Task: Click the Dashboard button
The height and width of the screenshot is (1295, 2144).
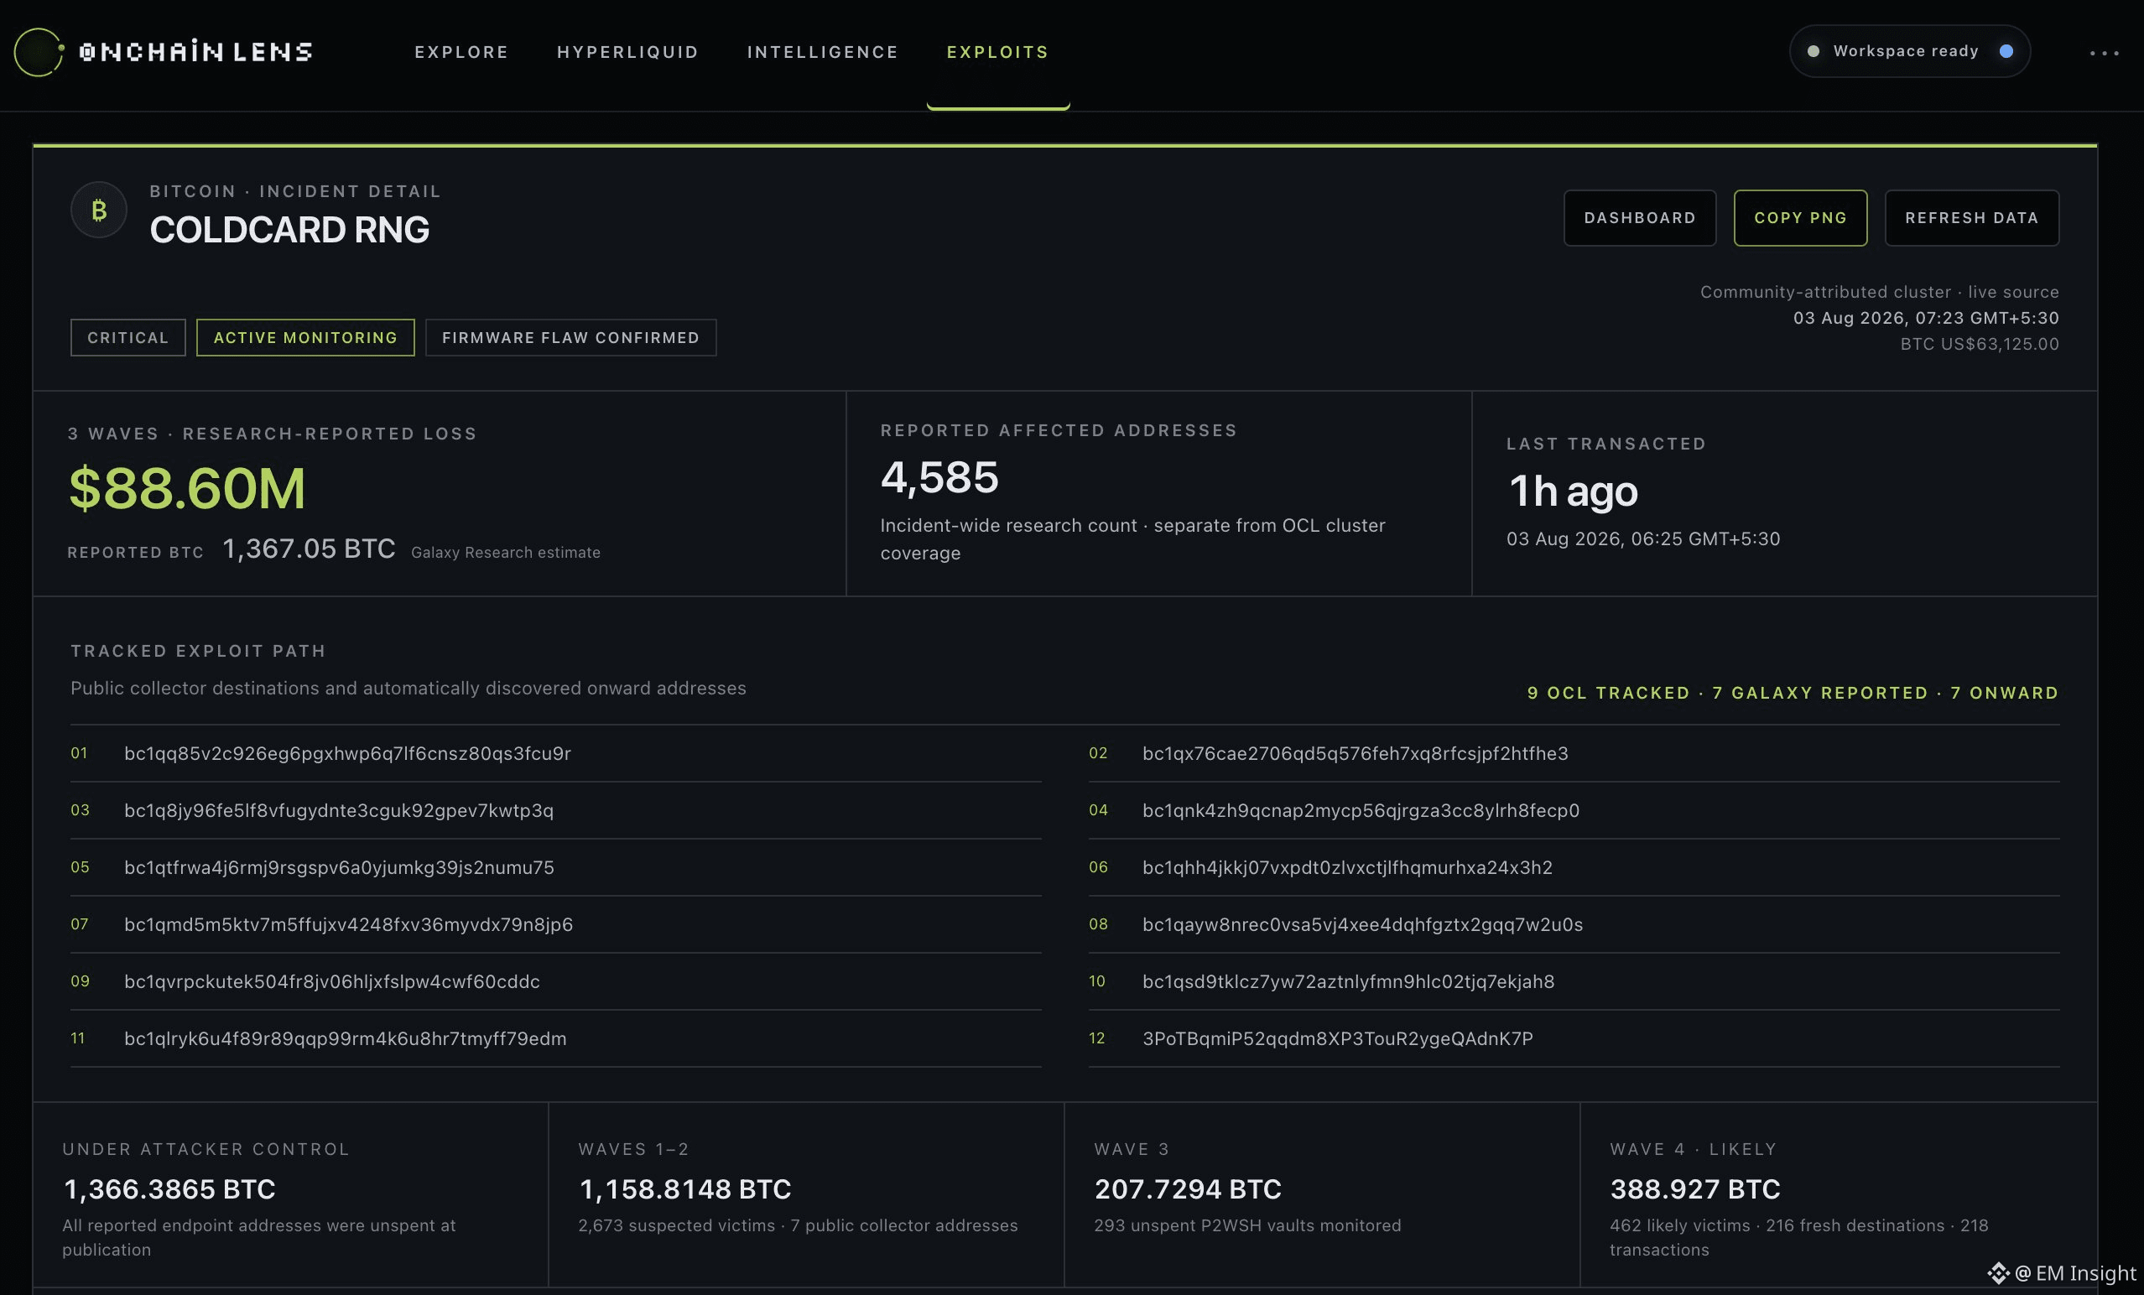Action: [x=1639, y=217]
